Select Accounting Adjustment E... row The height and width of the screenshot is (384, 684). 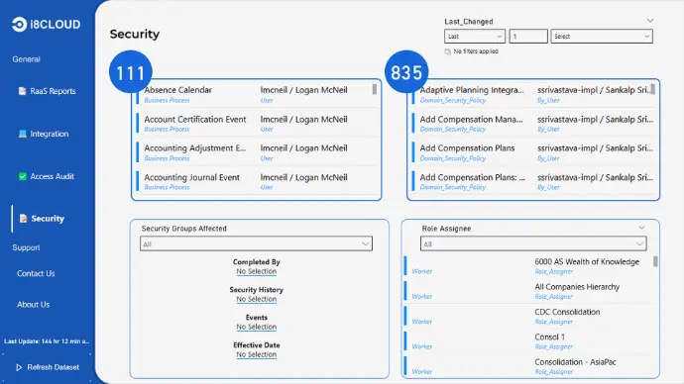tap(257, 152)
